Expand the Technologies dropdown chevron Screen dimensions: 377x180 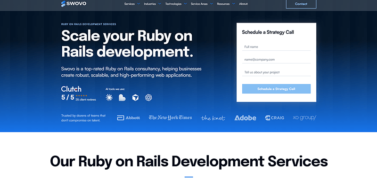[x=185, y=4]
